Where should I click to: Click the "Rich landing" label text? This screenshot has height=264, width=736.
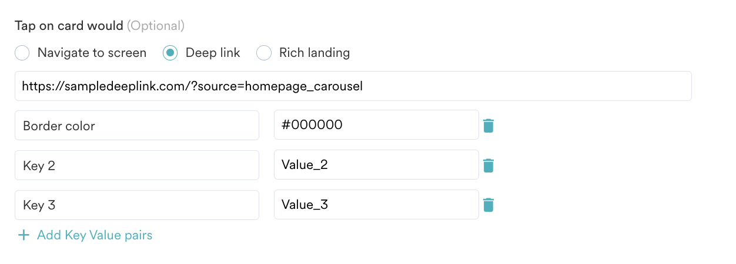coord(315,53)
